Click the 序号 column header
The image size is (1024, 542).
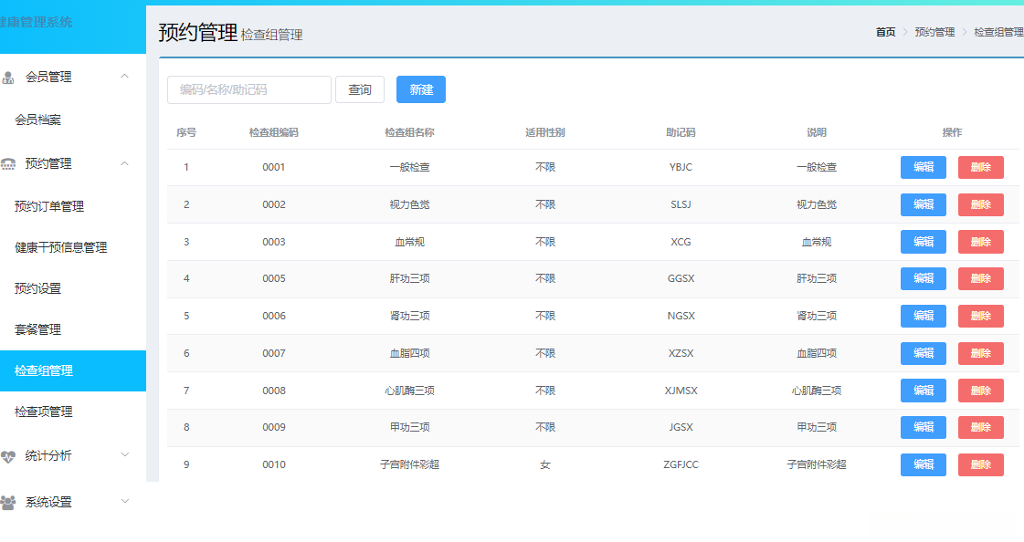[x=186, y=132]
